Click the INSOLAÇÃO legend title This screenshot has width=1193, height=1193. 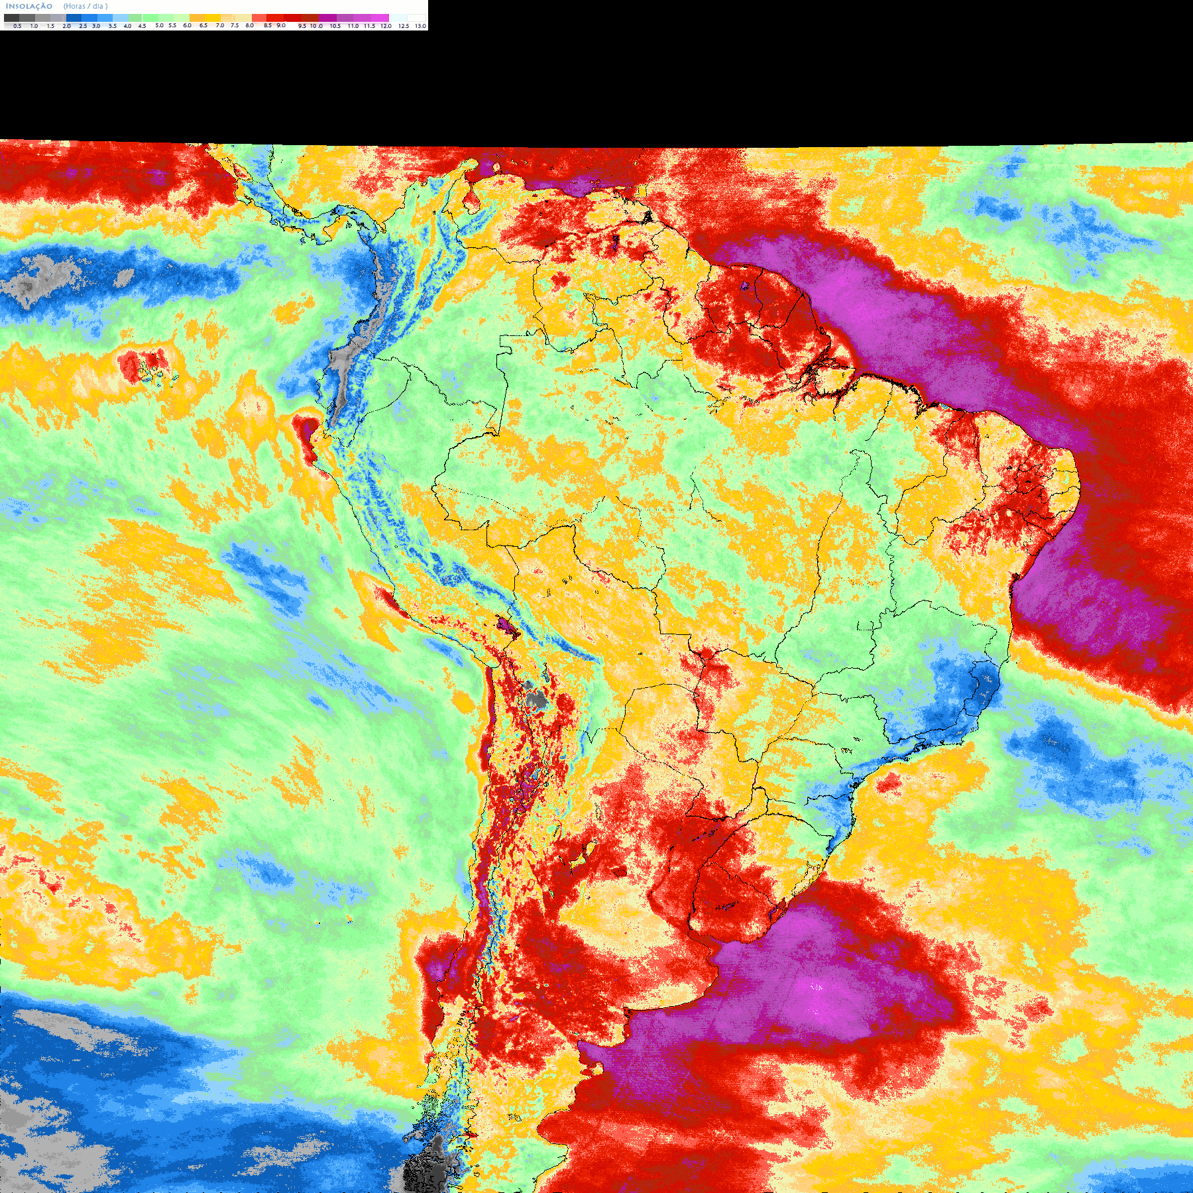[x=29, y=6]
